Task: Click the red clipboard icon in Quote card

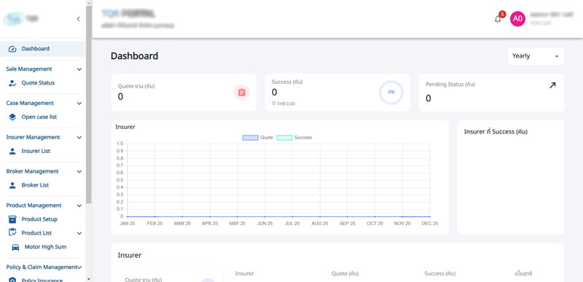Action: pyautogui.click(x=242, y=93)
